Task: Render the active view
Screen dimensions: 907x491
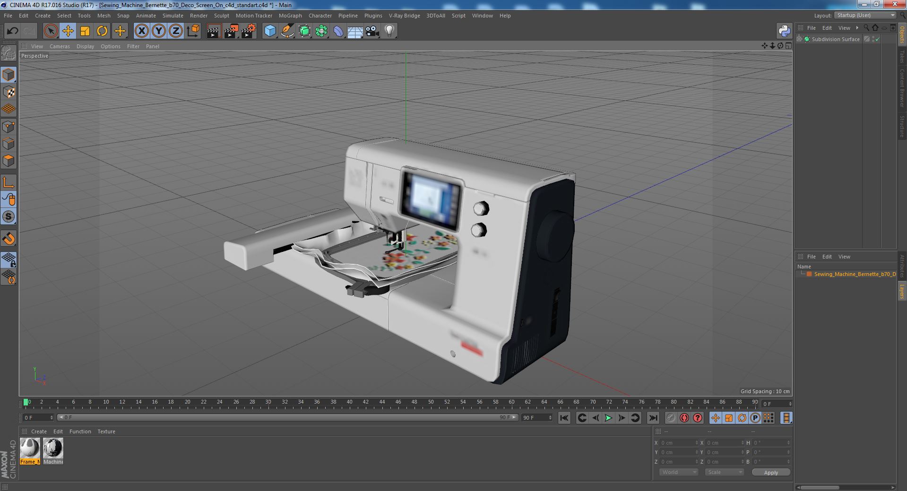Action: pyautogui.click(x=214, y=31)
